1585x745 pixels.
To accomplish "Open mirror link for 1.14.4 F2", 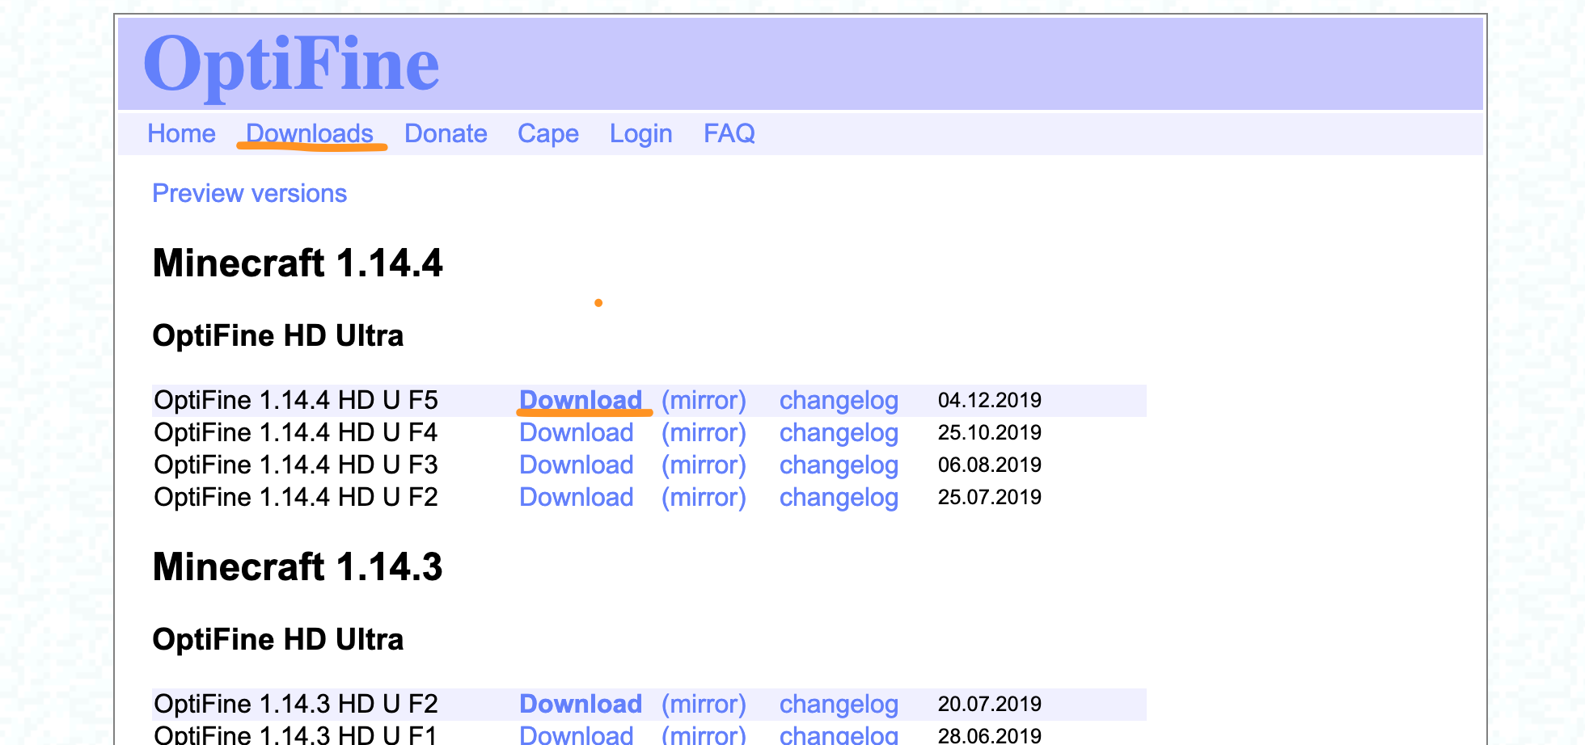I will pyautogui.click(x=704, y=497).
